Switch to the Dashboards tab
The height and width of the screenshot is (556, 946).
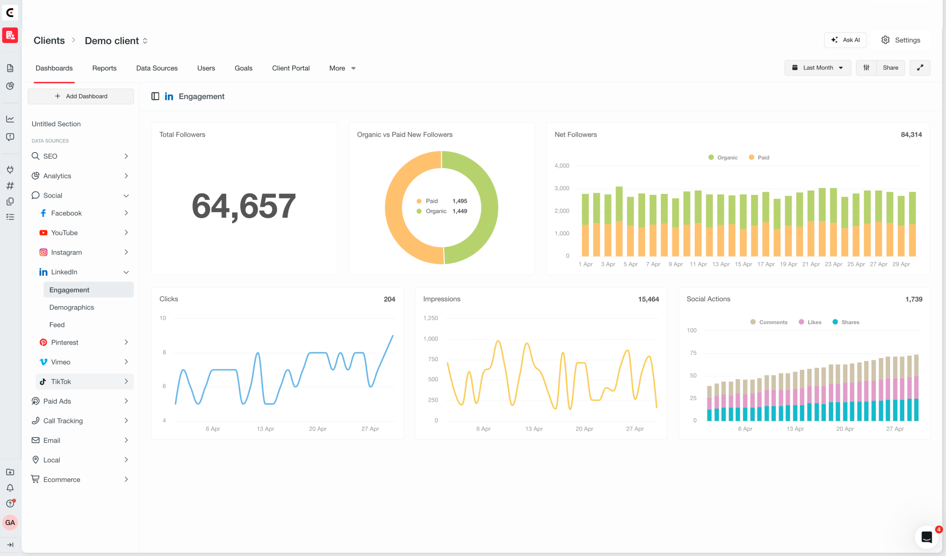[54, 68]
